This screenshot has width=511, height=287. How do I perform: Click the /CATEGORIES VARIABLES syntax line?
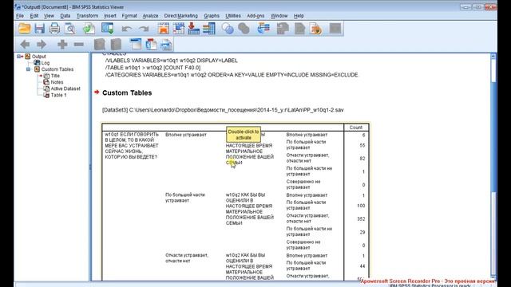pos(232,75)
